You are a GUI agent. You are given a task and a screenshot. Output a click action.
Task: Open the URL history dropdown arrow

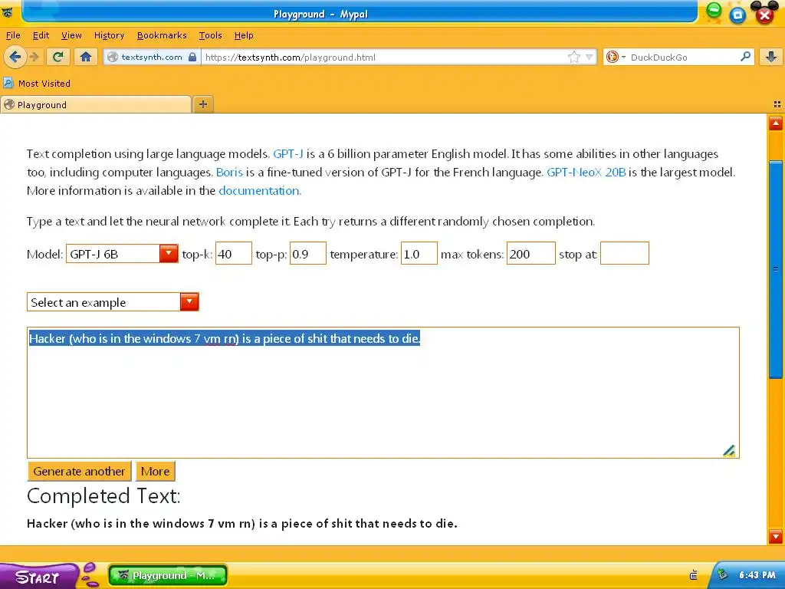point(590,57)
